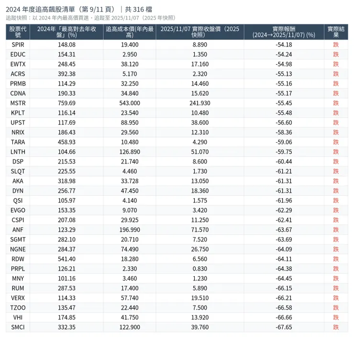The height and width of the screenshot is (338, 354).
Task: Select the NRIX ticker cell
Action: [x=18, y=132]
